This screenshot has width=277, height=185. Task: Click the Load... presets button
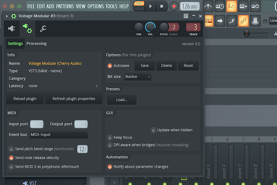pyautogui.click(x=122, y=100)
